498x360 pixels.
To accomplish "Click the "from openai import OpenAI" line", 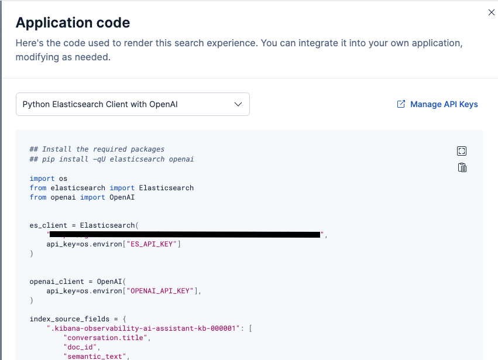I will point(84,197).
